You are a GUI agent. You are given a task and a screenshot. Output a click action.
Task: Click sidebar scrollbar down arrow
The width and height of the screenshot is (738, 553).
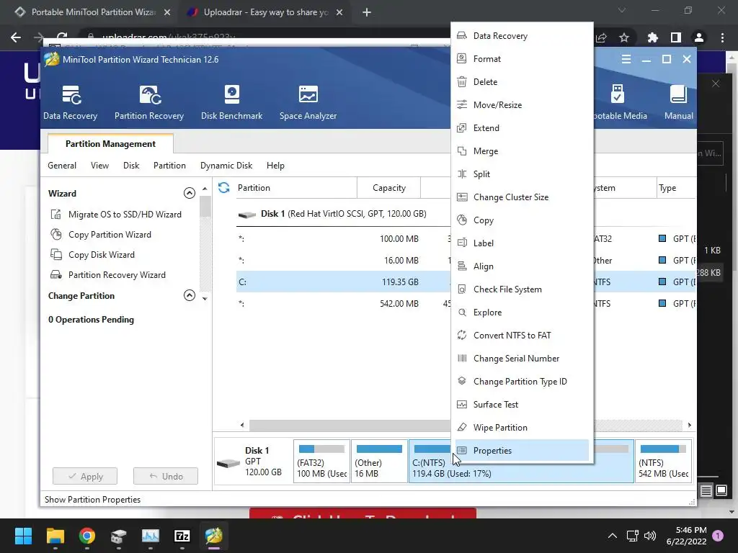[205, 299]
